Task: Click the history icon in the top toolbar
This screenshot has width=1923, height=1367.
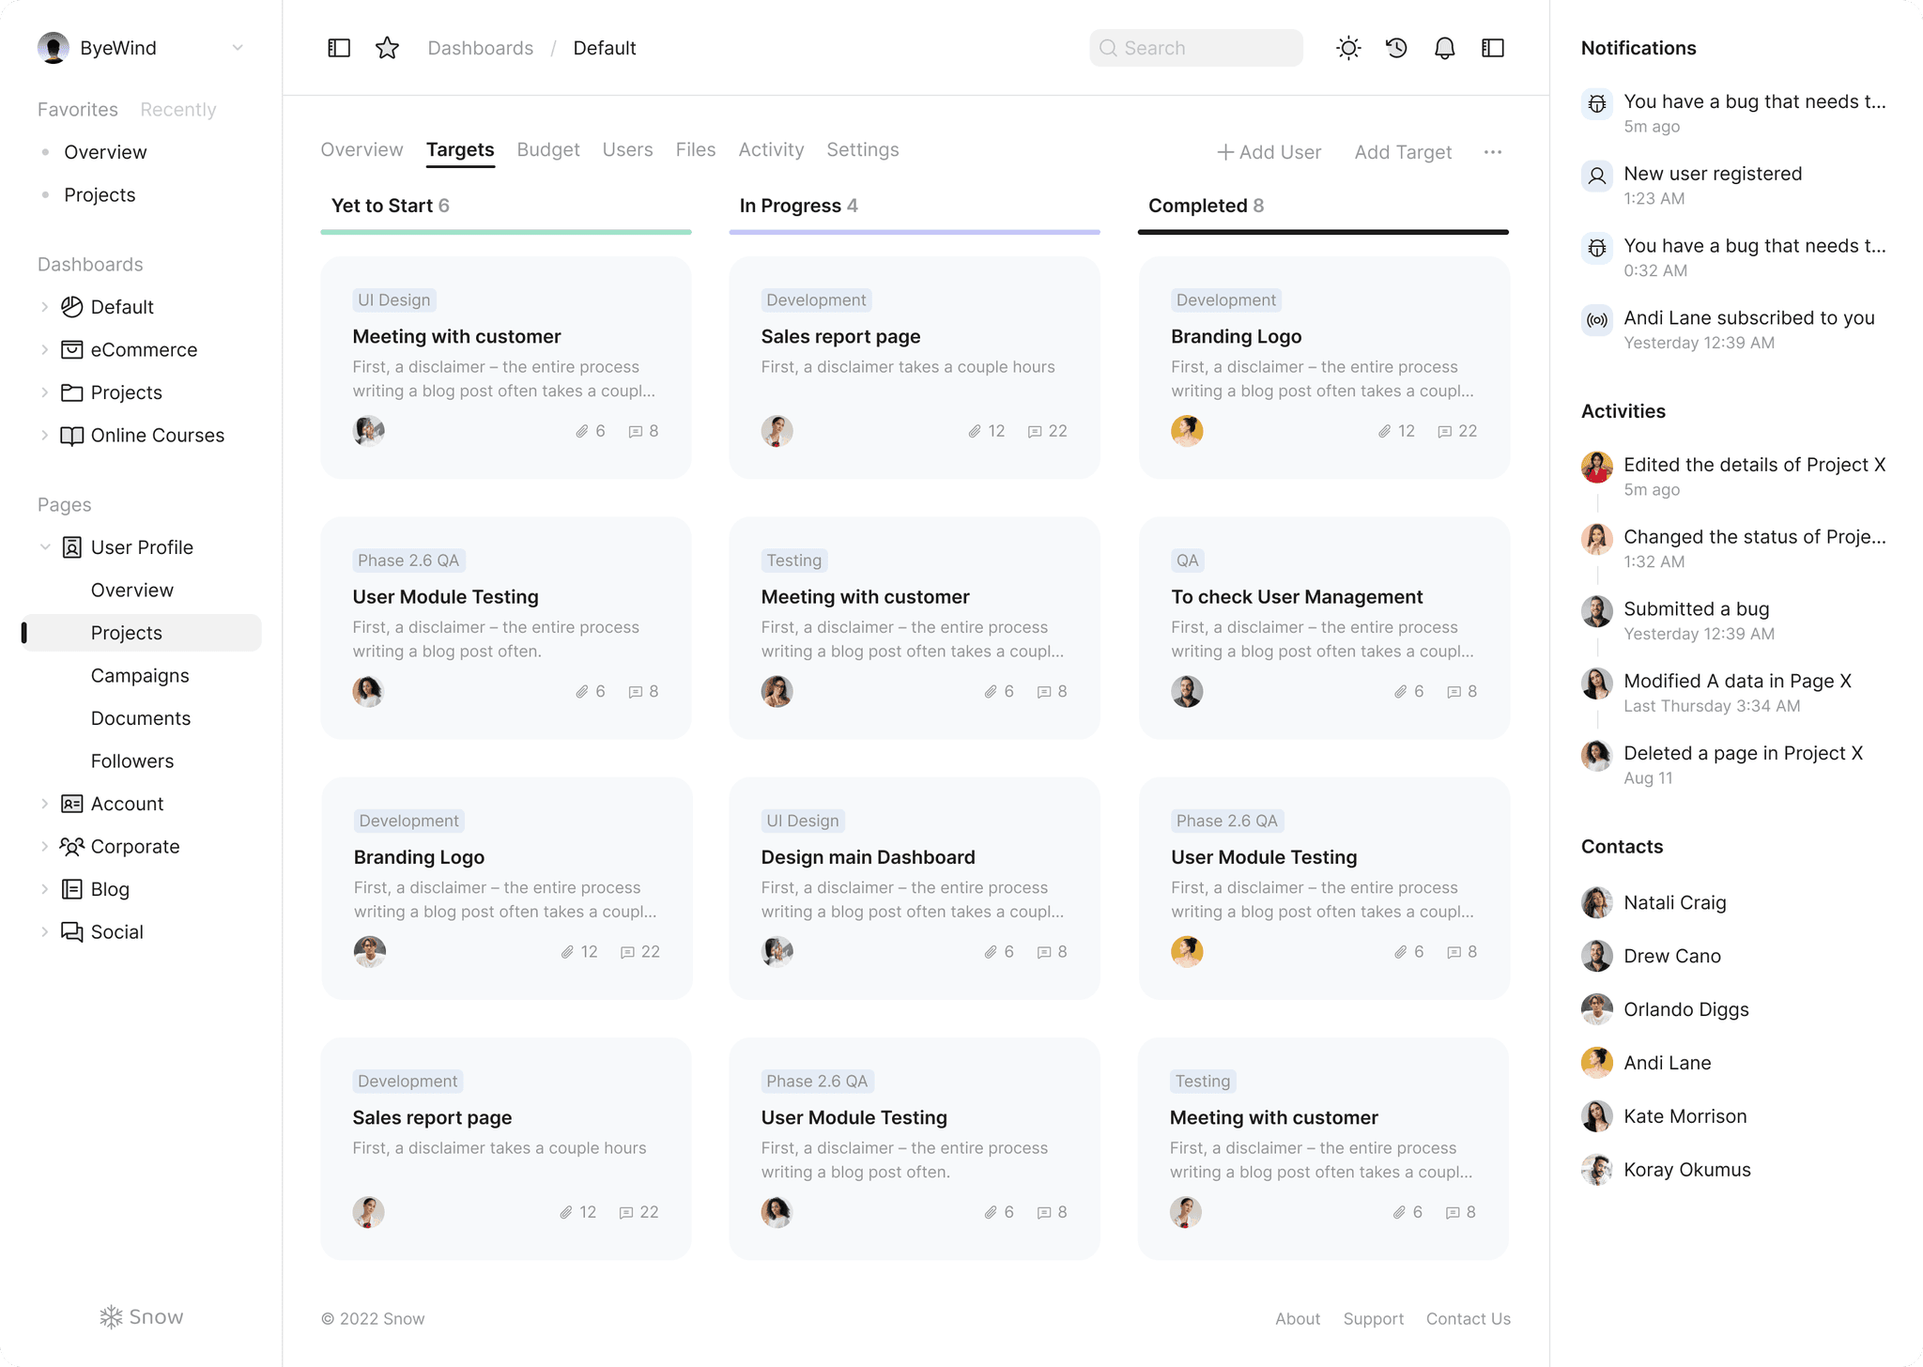Action: click(x=1396, y=47)
